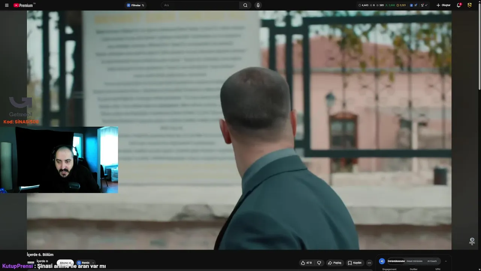This screenshot has height=271, width=481.
Task: Open the notifications bell
Action: pos(459,5)
